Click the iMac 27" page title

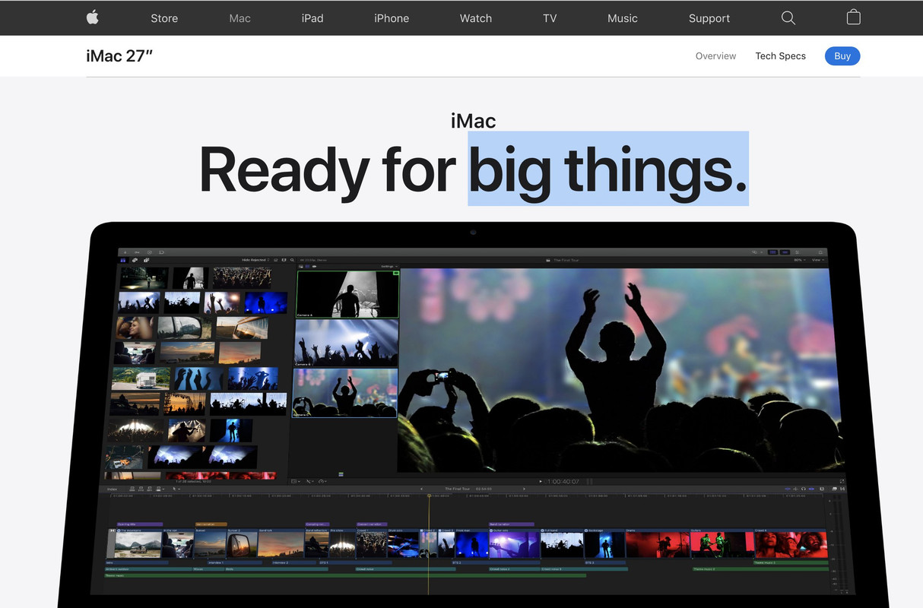coord(119,55)
